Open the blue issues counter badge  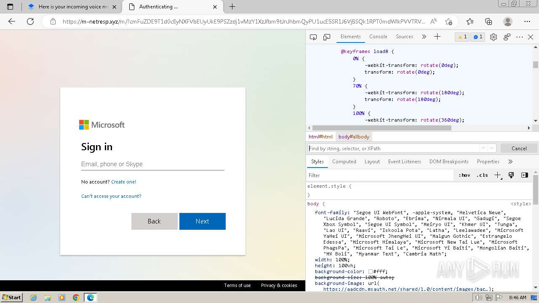point(478,37)
